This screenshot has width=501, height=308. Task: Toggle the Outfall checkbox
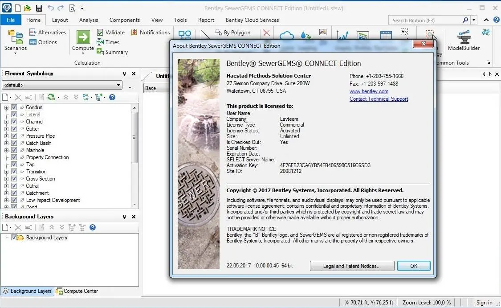[14, 186]
